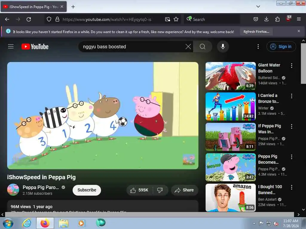306x229 pixels.
Task: Open Windows Explorer folder in taskbar
Action: (64, 223)
